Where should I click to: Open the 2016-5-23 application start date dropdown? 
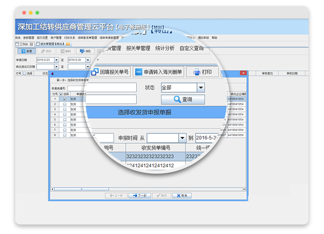tap(56, 60)
